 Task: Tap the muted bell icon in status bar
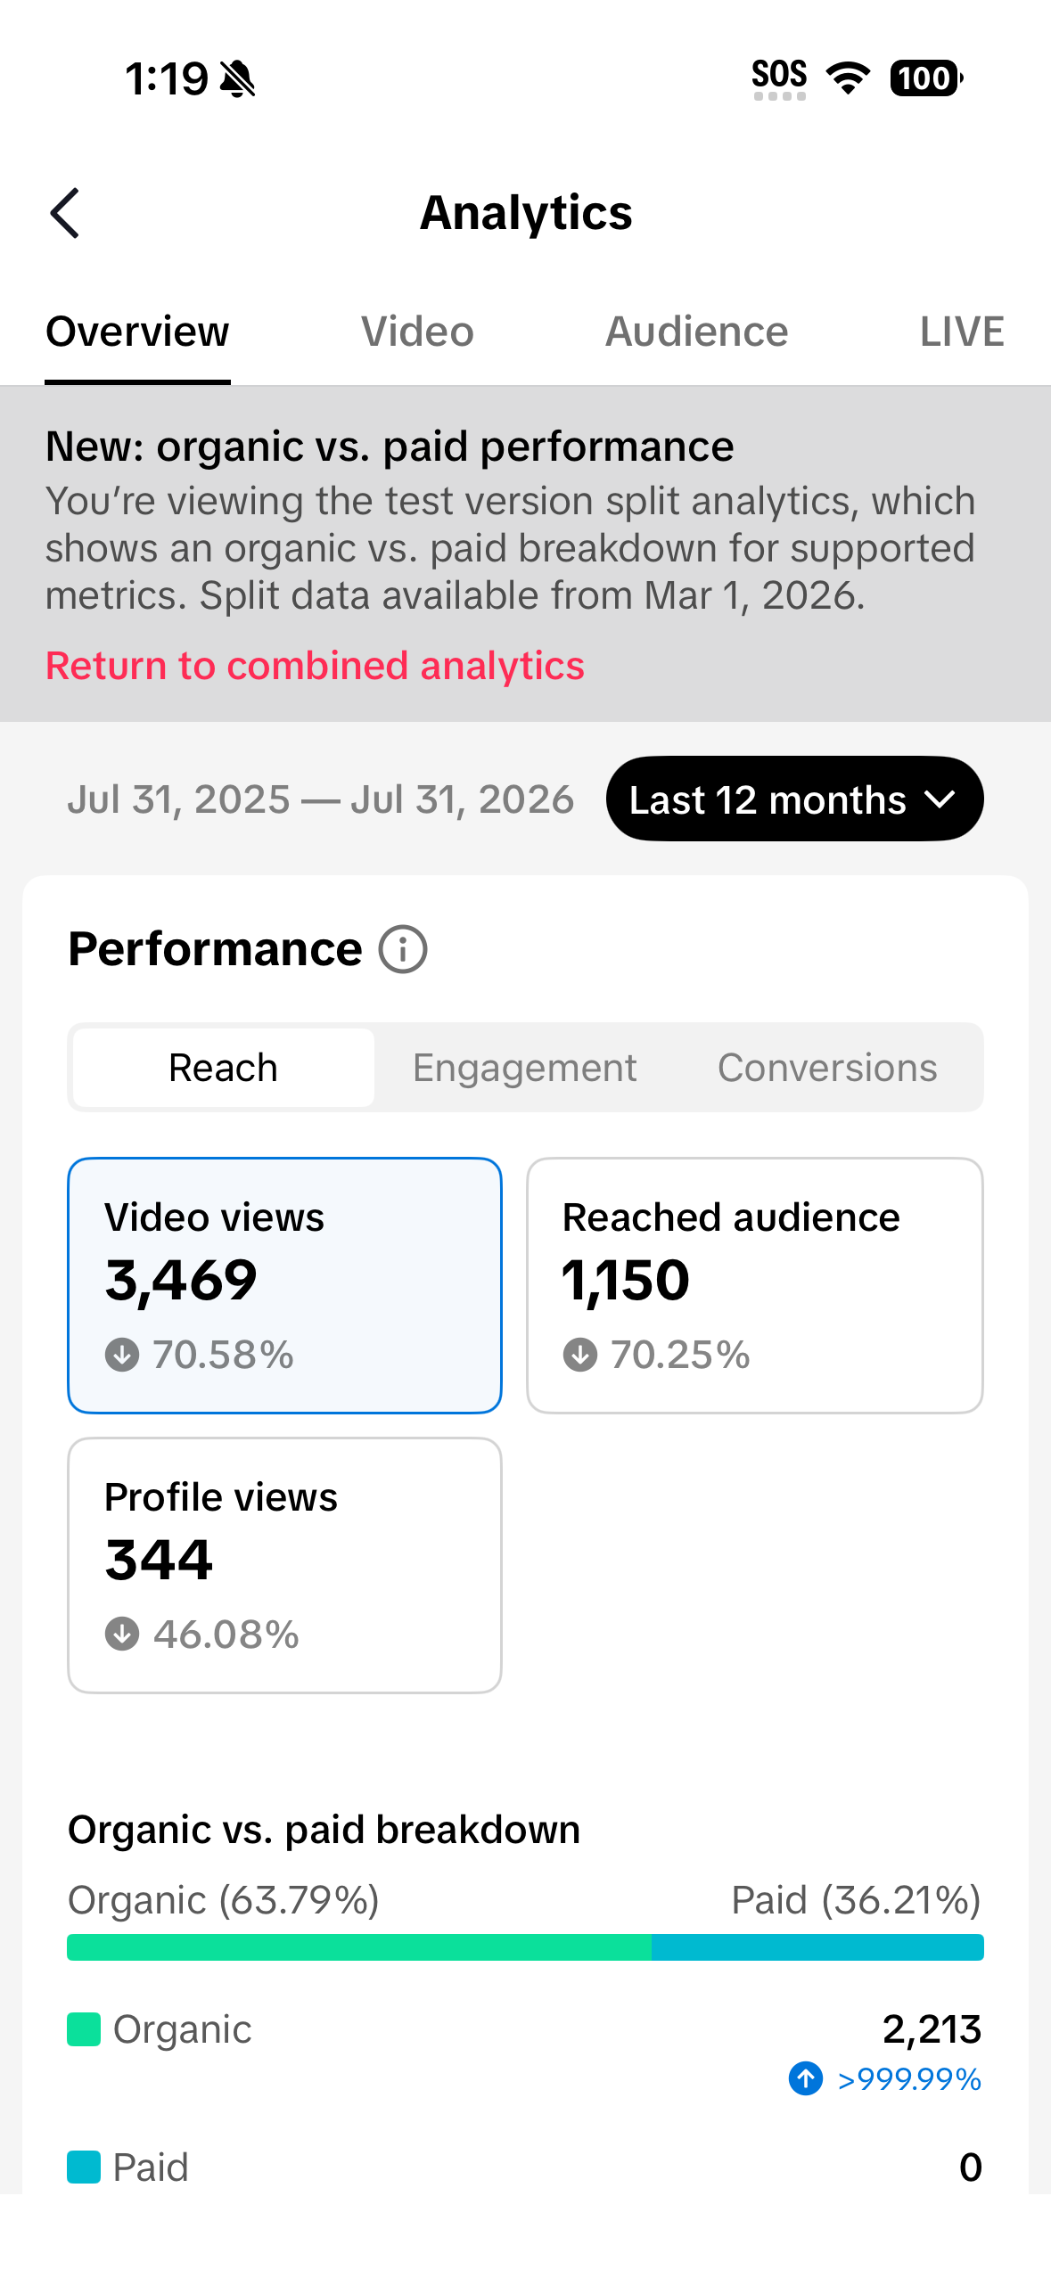pos(238,78)
